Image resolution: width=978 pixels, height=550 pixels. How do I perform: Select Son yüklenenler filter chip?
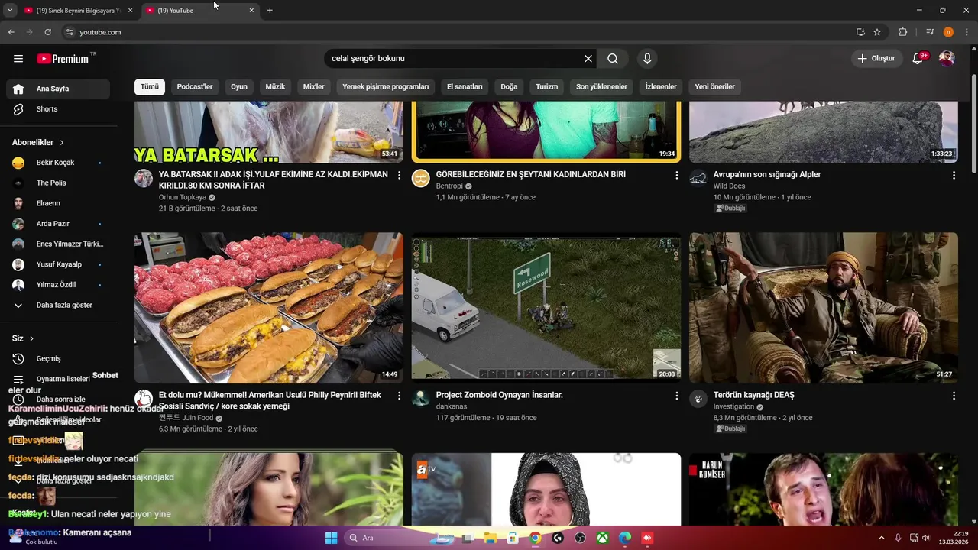[601, 86]
